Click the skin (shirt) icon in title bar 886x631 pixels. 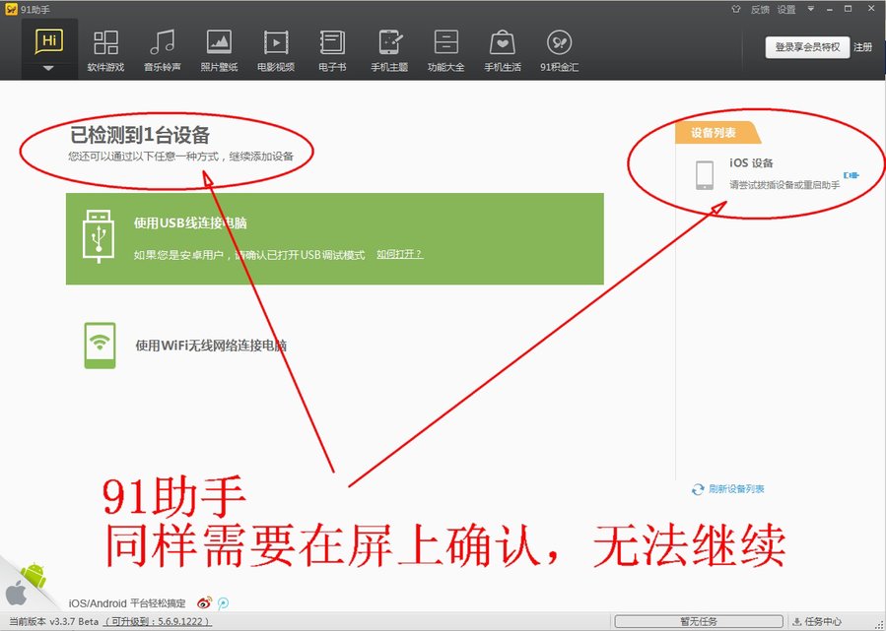pyautogui.click(x=735, y=9)
